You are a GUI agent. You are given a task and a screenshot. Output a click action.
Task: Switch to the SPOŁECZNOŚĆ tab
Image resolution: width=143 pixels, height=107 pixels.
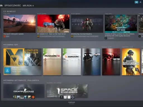(x=13, y=6)
